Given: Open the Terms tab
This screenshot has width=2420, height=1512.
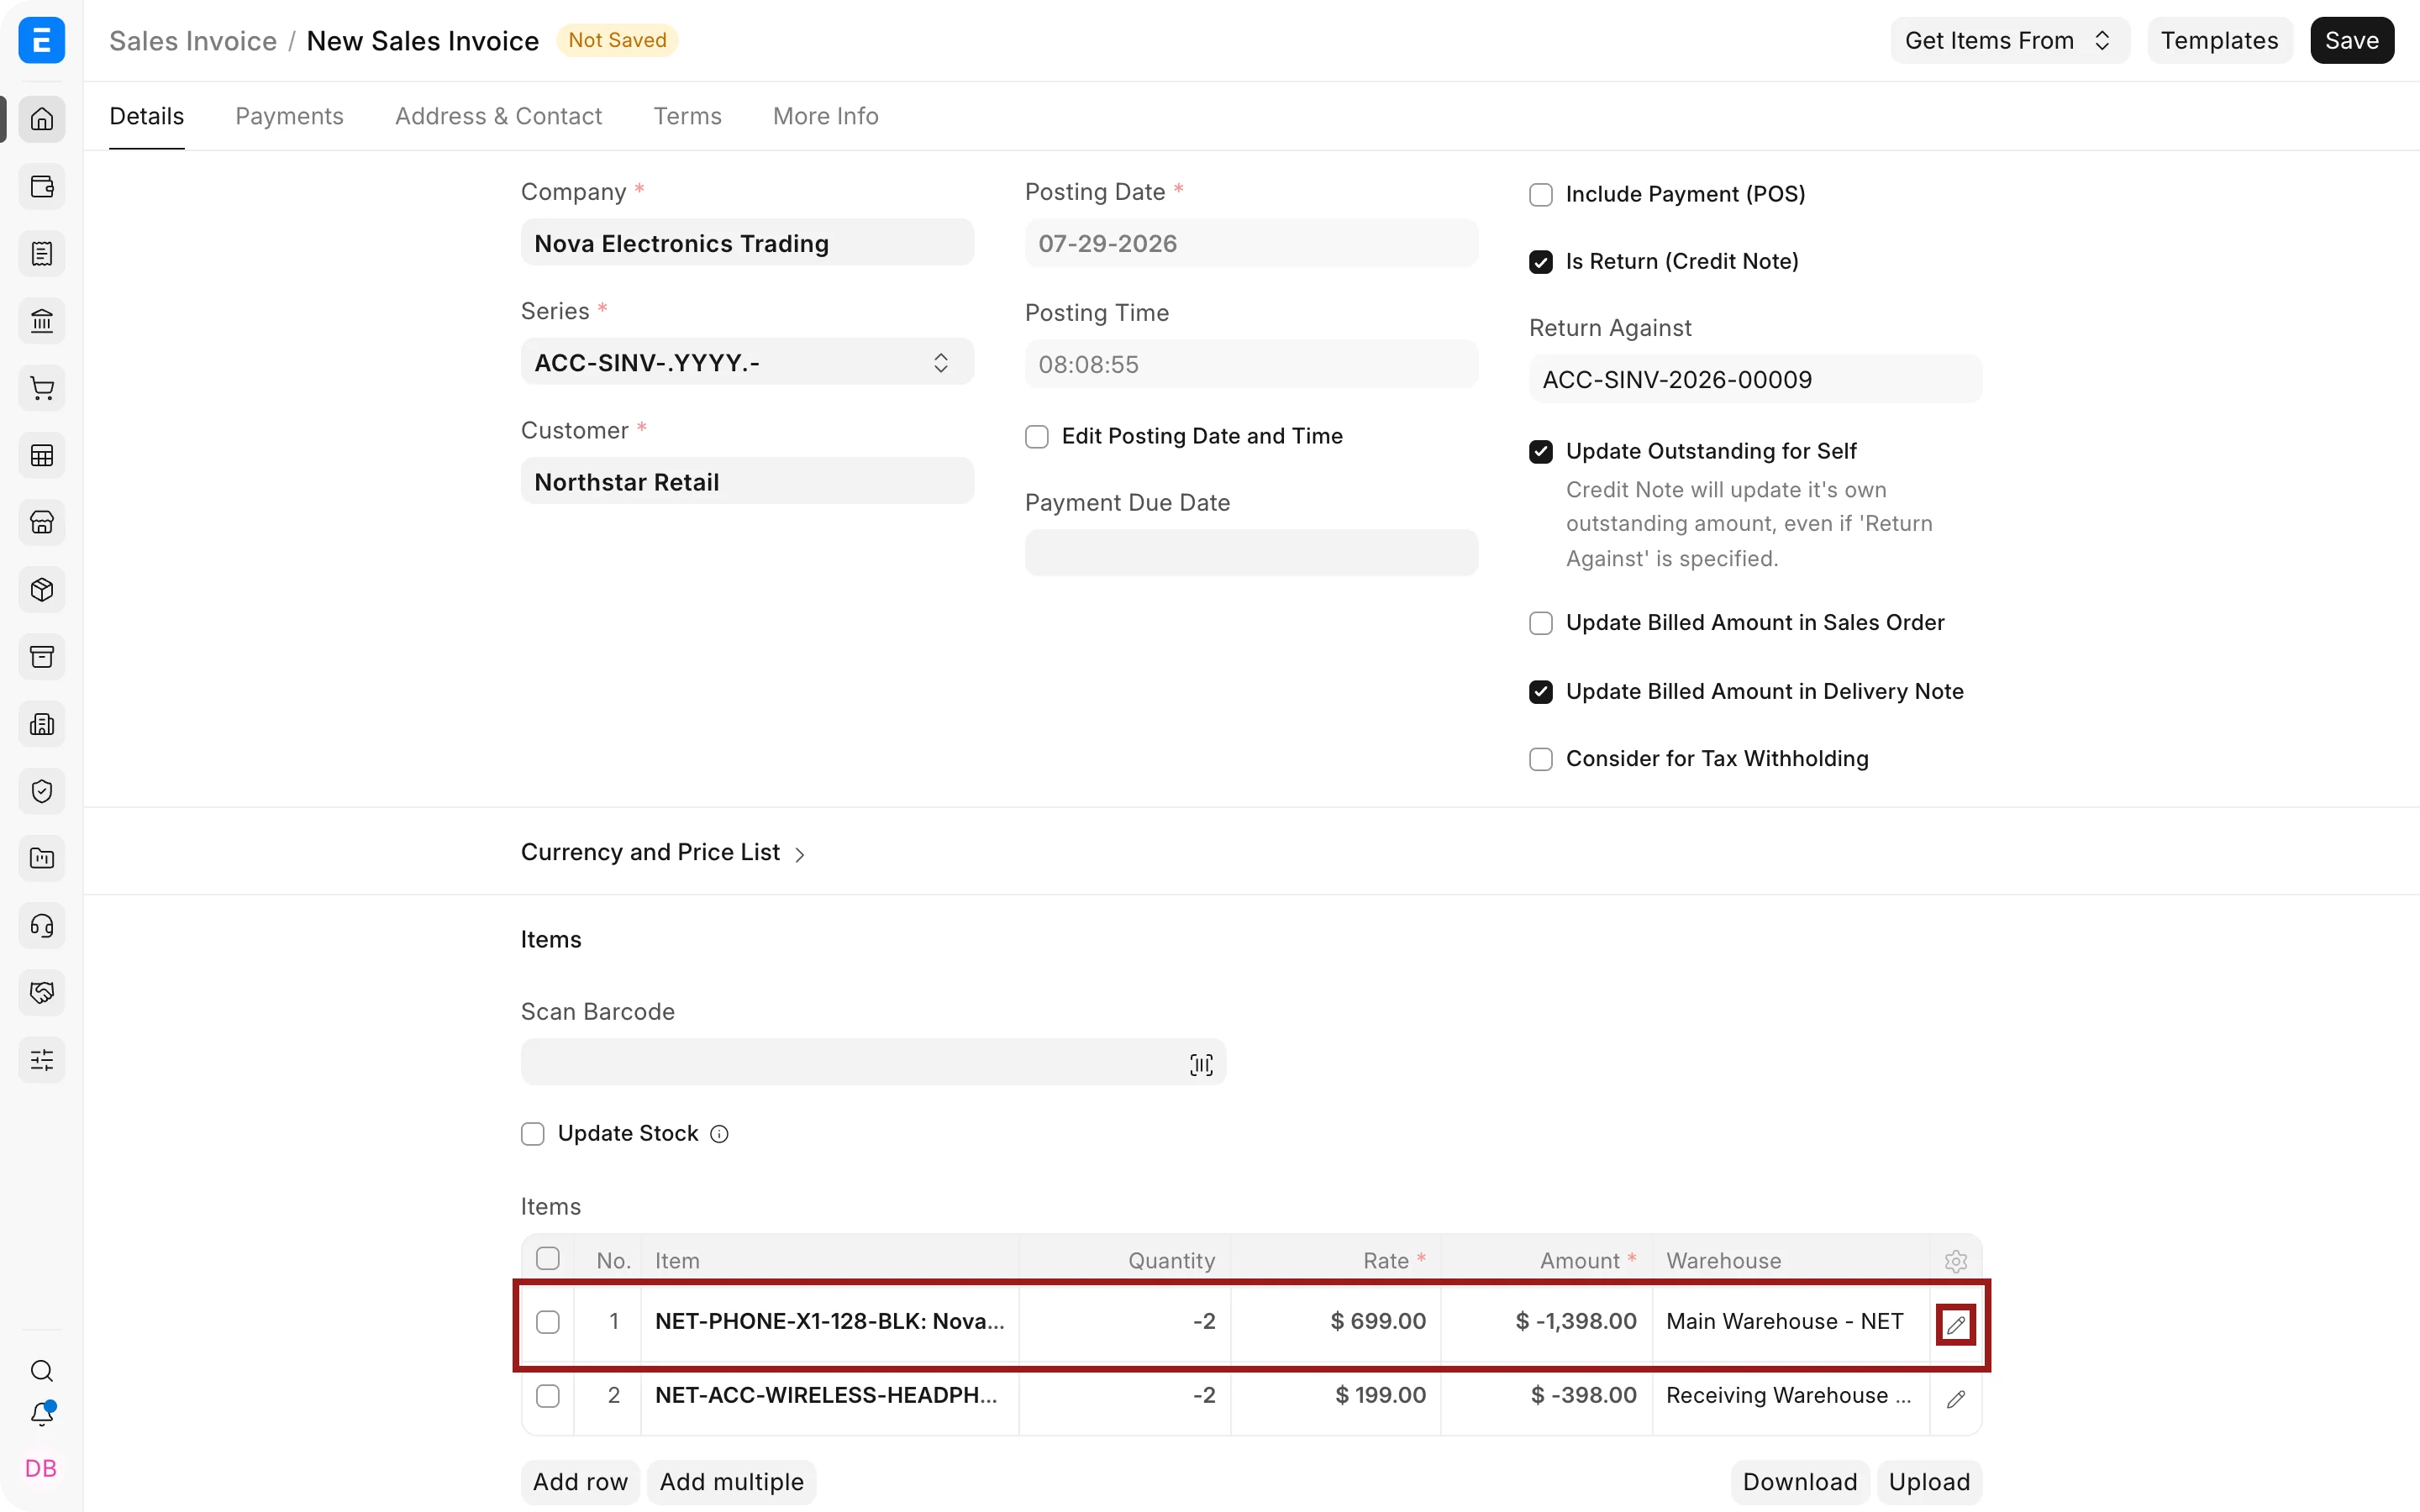Looking at the screenshot, I should 687,116.
